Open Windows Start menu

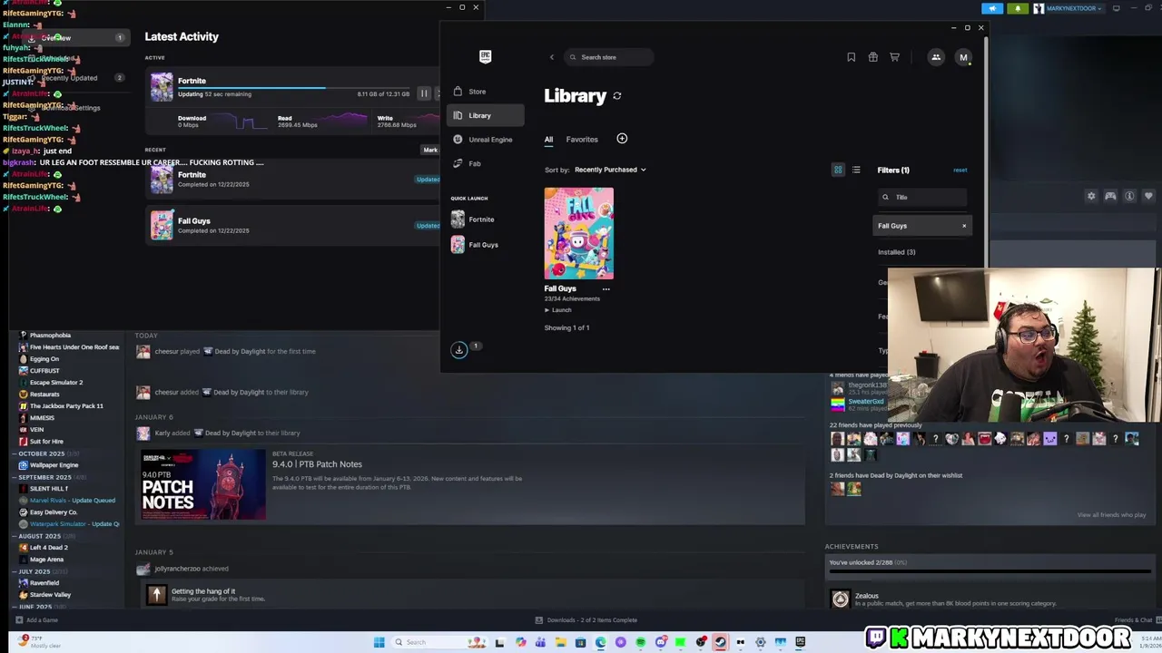(379, 642)
